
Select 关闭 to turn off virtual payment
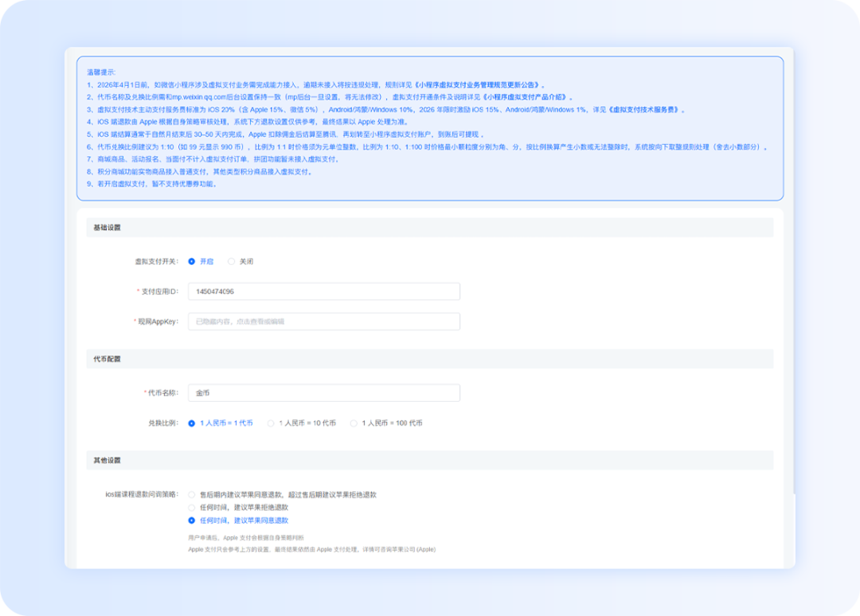232,261
